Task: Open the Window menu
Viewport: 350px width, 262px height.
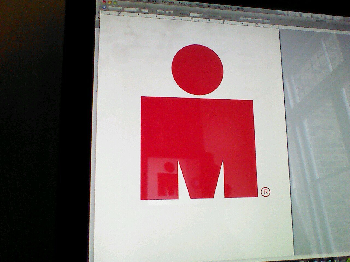Action: 214,6
